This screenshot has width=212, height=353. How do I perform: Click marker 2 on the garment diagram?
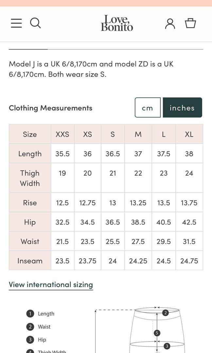(166, 313)
